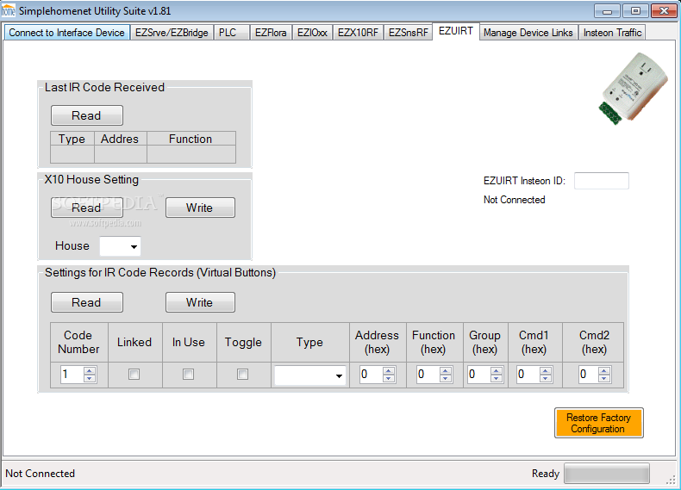Decrement the Function (hex) value
This screenshot has height=490, width=681.
(x=445, y=378)
